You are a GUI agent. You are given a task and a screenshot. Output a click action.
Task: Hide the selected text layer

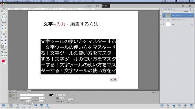161,15
